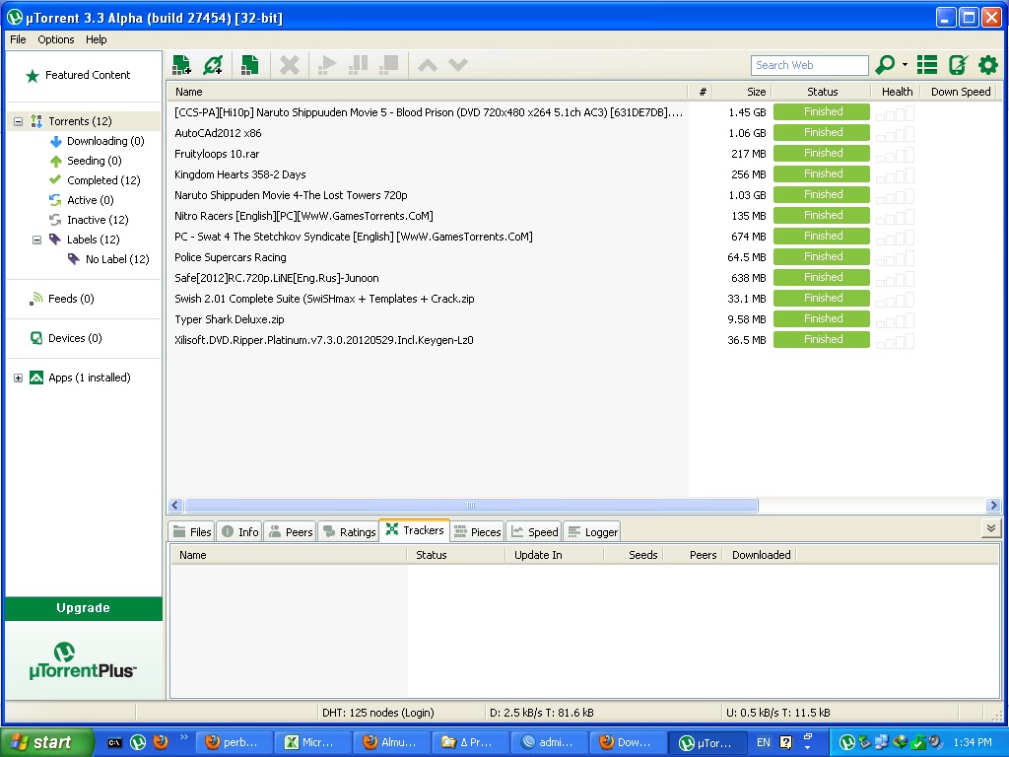The height and width of the screenshot is (757, 1009).
Task: Click the Remote device icon in toolbar
Action: coord(958,64)
